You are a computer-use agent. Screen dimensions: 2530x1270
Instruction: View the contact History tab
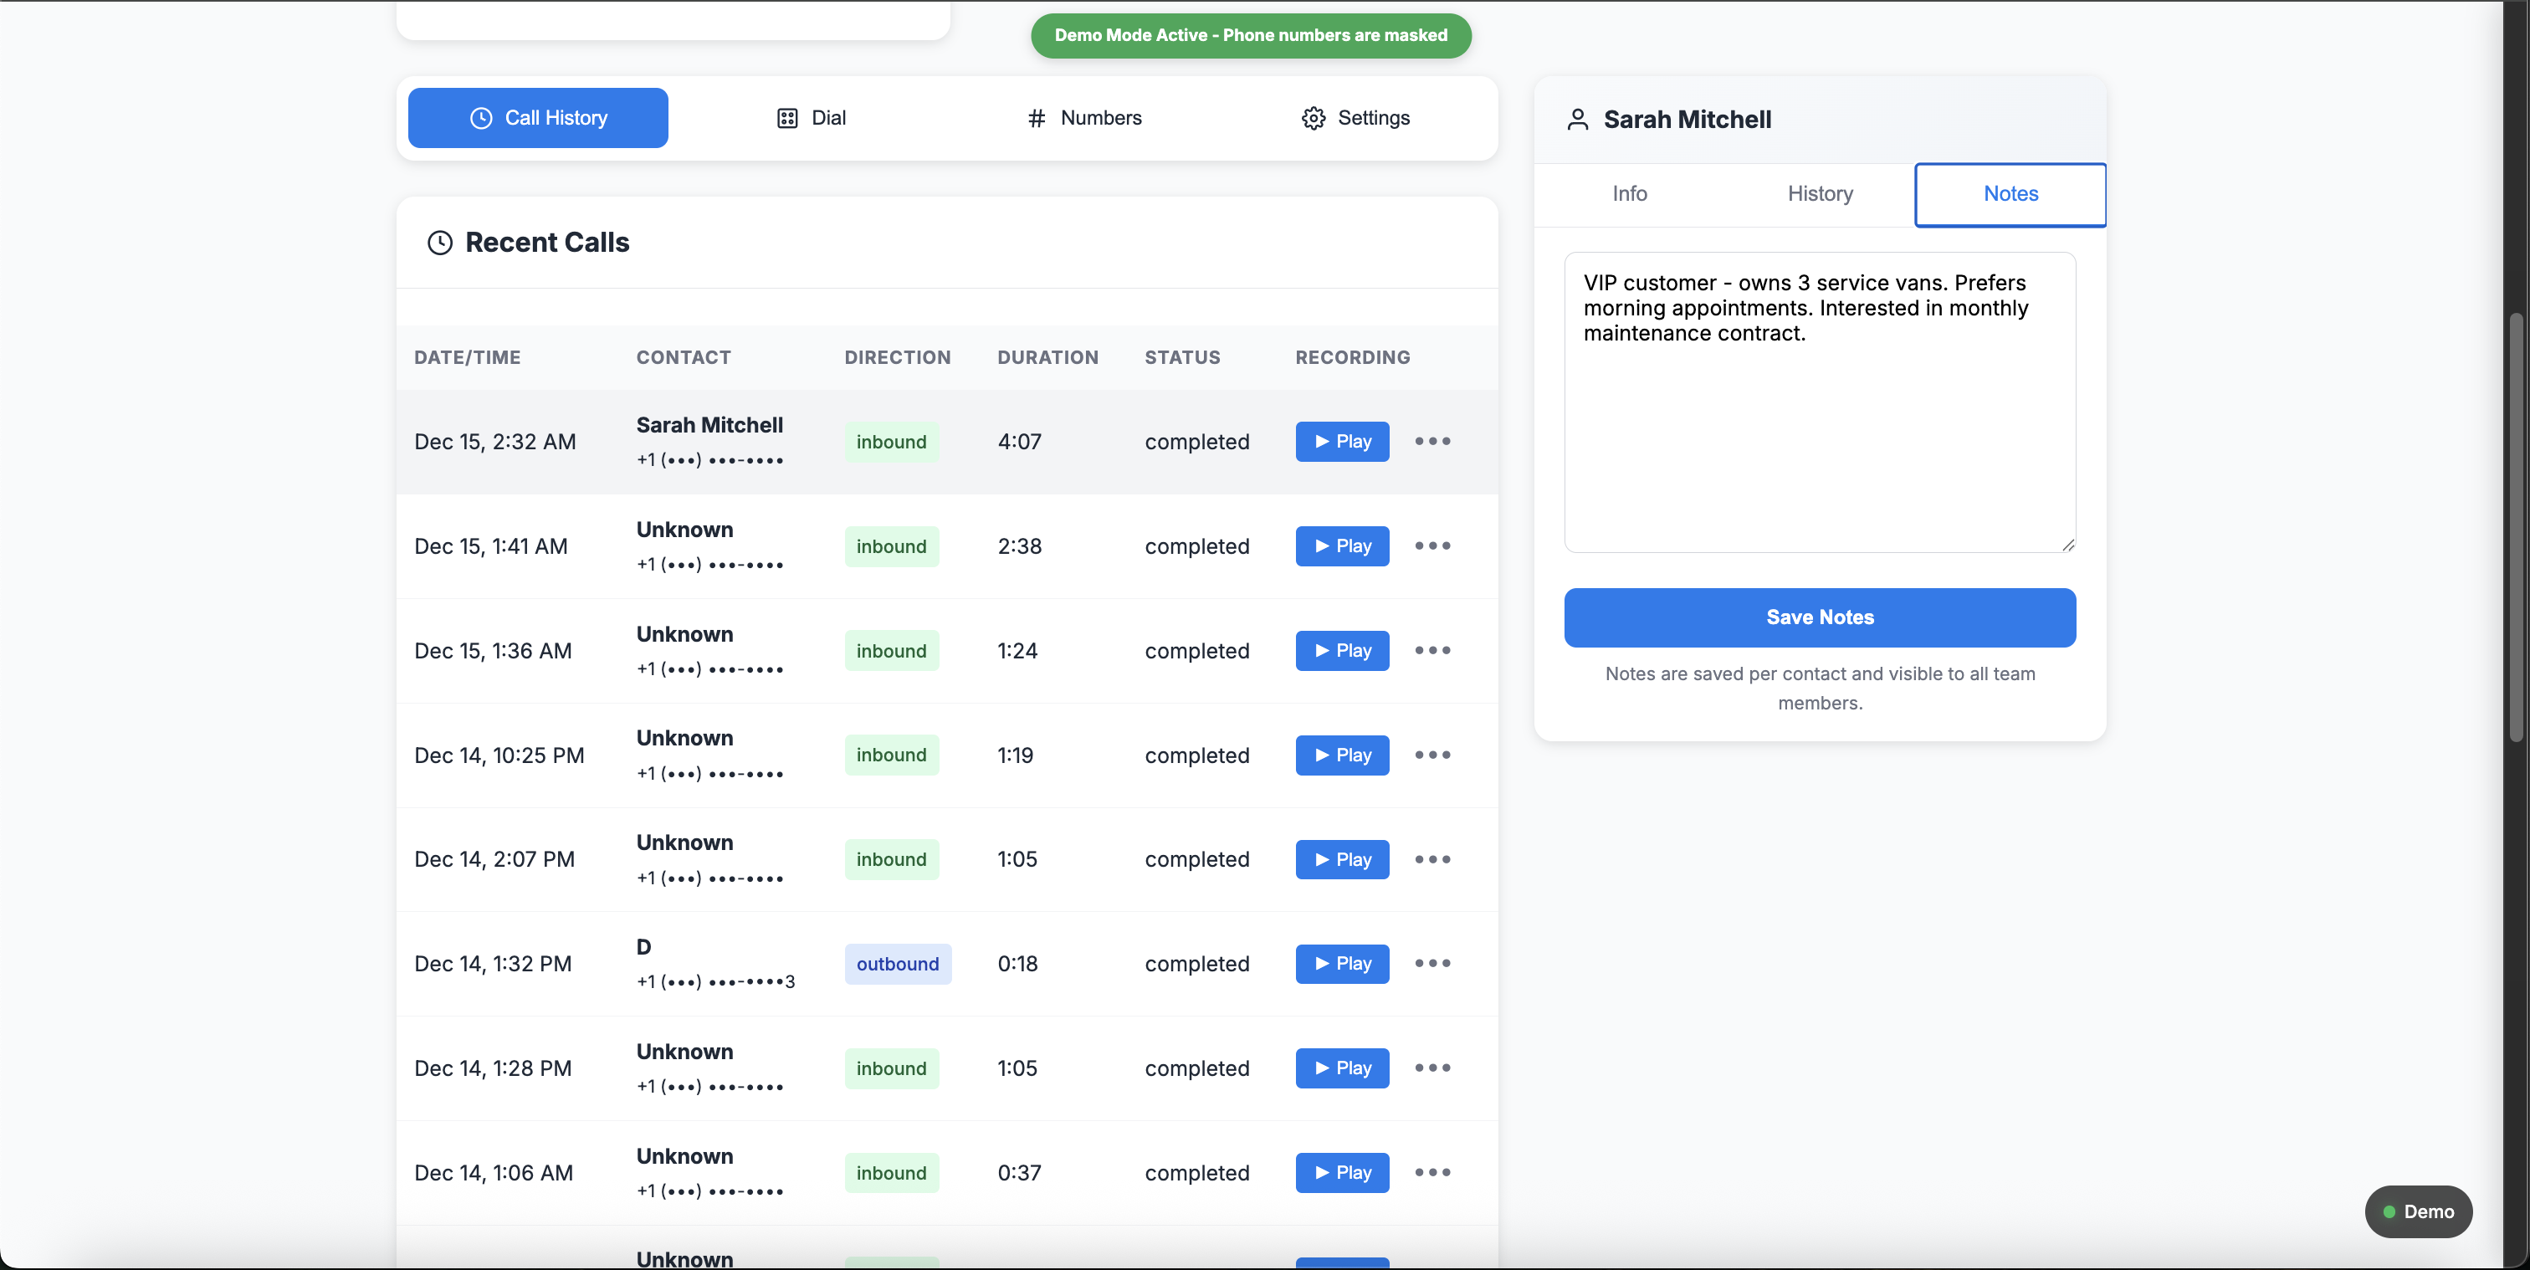(1820, 193)
